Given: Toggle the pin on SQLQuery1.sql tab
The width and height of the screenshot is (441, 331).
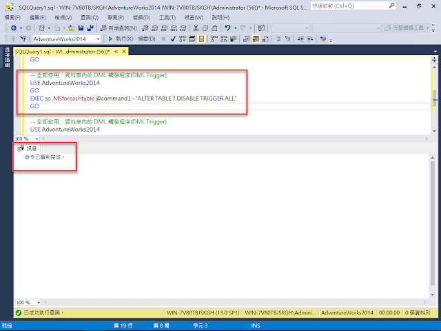Looking at the screenshot, I should [116, 52].
